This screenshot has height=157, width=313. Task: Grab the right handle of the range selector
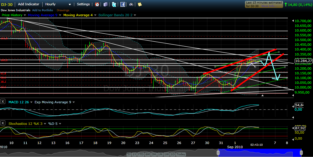pos(301,153)
